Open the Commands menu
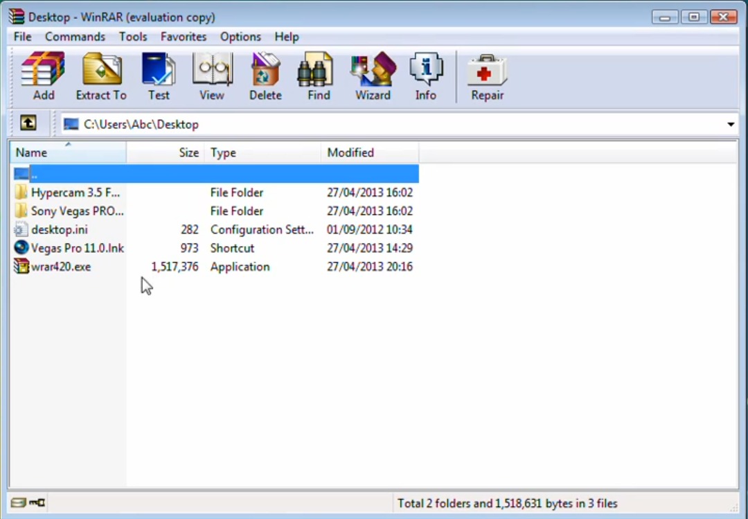748x519 pixels. coord(75,37)
